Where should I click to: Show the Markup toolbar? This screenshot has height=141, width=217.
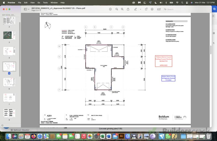[152, 9]
